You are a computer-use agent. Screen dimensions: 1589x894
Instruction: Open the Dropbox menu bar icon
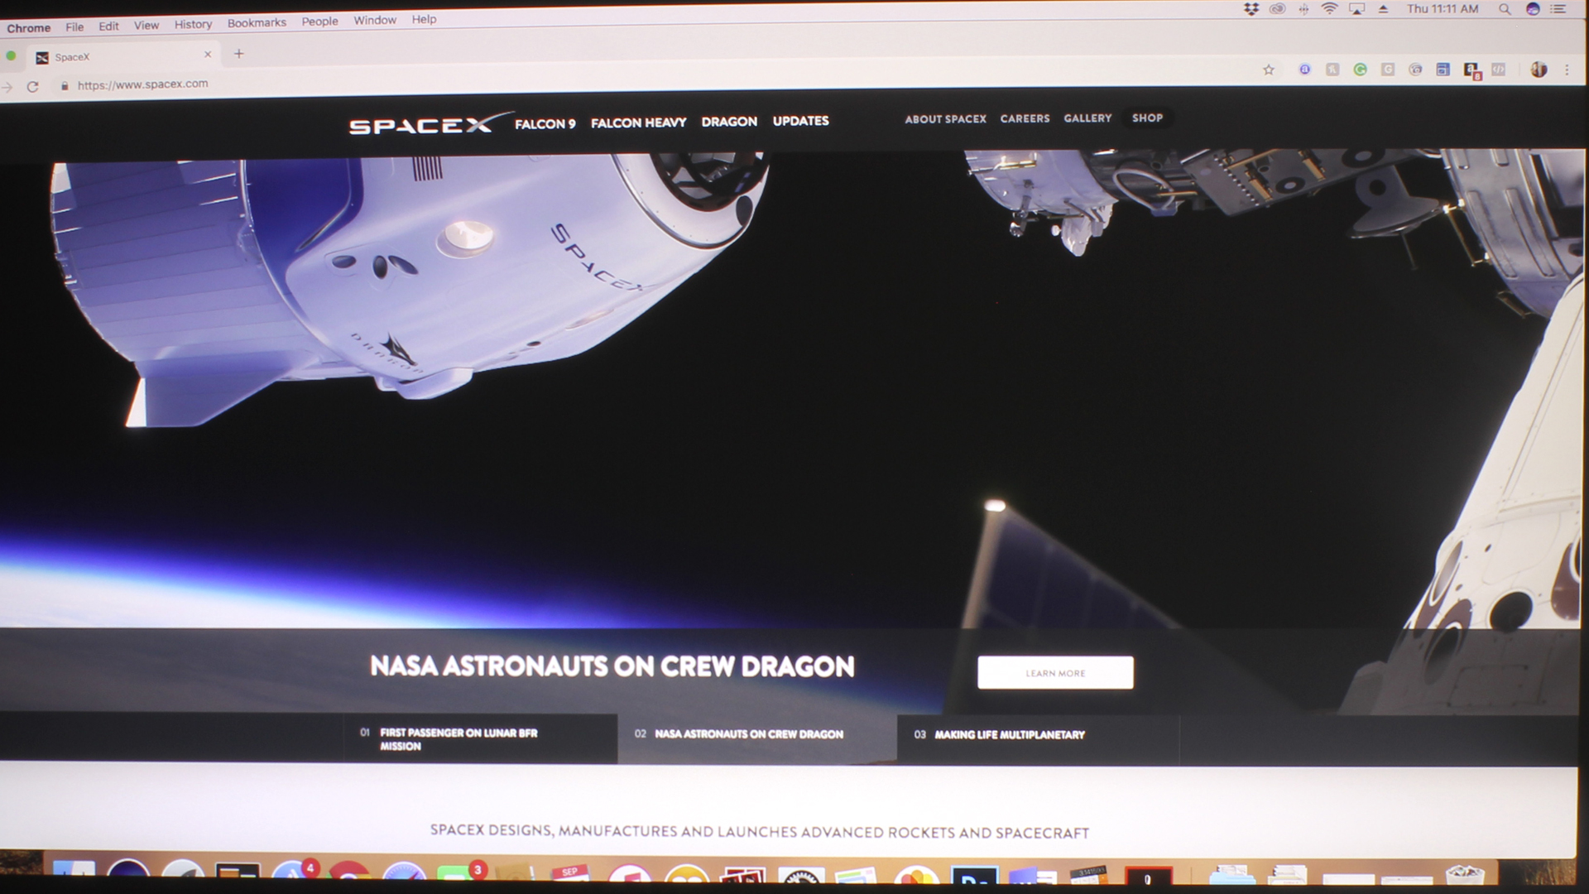(x=1251, y=9)
